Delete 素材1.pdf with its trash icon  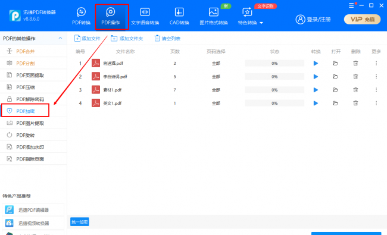coord(355,90)
